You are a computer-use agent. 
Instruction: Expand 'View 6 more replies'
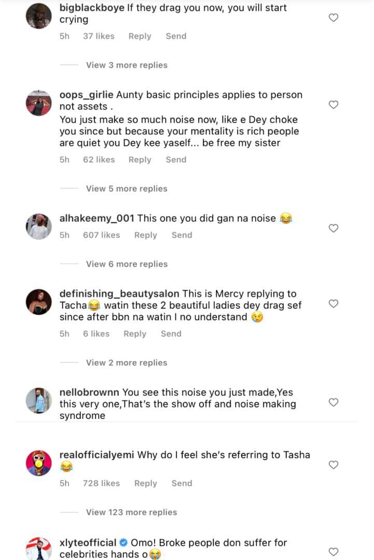coord(127,264)
